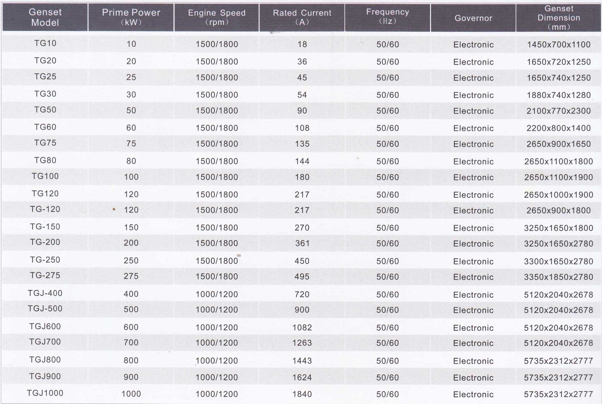Click the dimension 3350x1850x2780 cell

(559, 277)
